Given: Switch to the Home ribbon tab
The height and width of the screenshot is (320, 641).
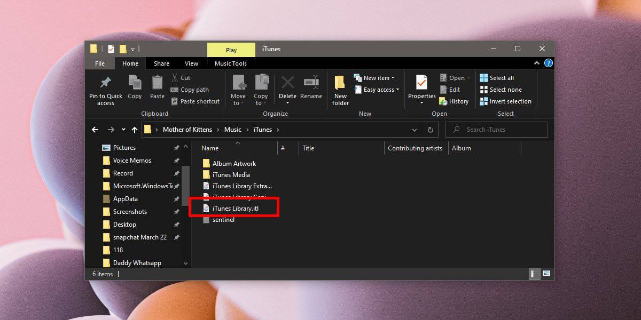Looking at the screenshot, I should point(130,63).
